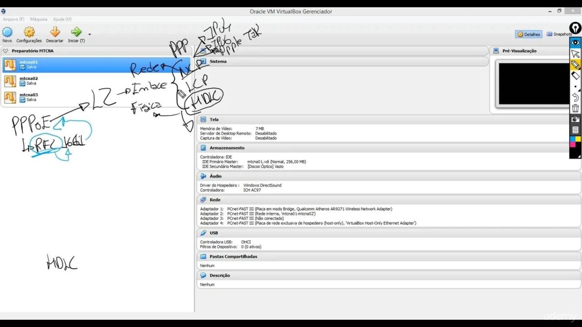Collapse the USB section header
Viewport: 582px width, 327px height.
(388, 233)
